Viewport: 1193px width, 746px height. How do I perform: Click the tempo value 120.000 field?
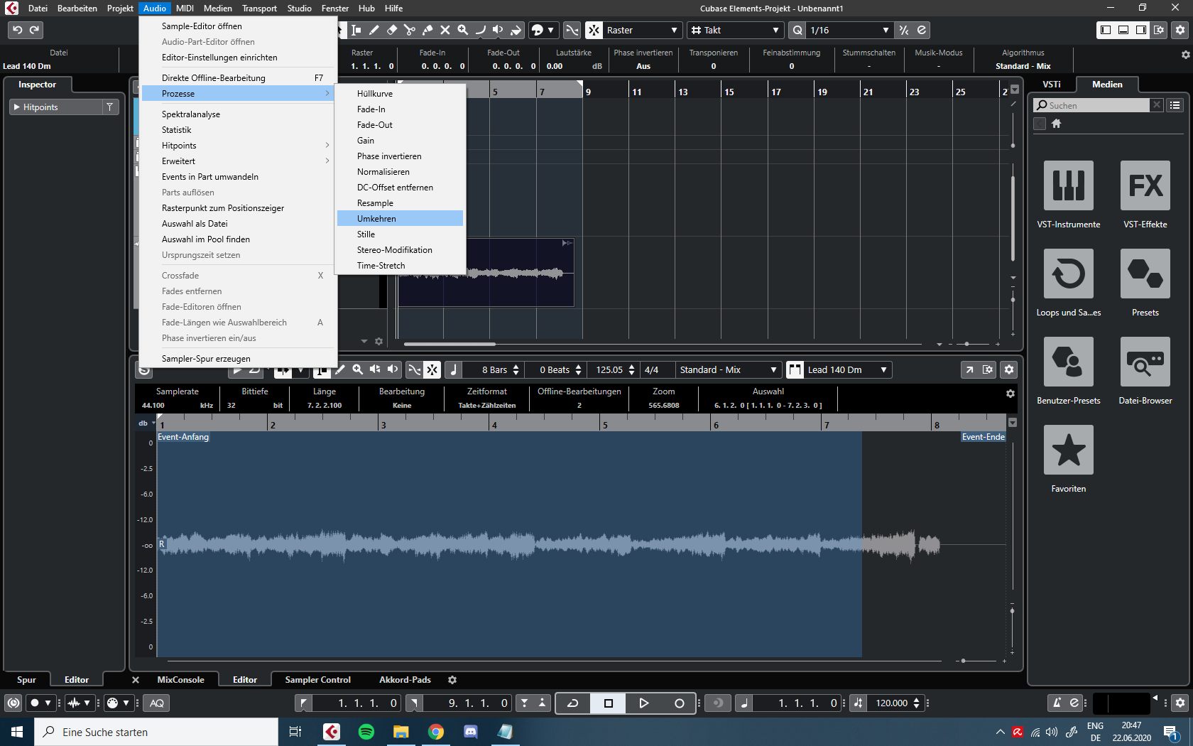891,703
